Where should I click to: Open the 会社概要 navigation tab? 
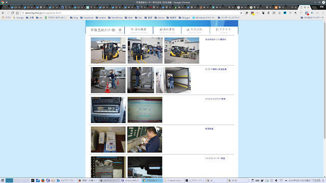[139, 30]
